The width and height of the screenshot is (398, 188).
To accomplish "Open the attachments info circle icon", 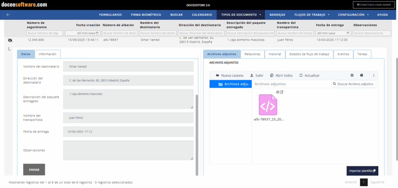I will click(361, 75).
